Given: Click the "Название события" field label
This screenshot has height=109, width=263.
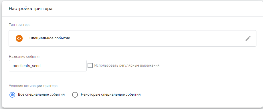Looking at the screenshot, I should pyautogui.click(x=25, y=56).
